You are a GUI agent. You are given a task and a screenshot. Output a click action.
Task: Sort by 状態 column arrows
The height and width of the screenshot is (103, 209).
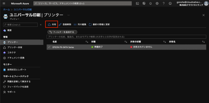click(126, 42)
